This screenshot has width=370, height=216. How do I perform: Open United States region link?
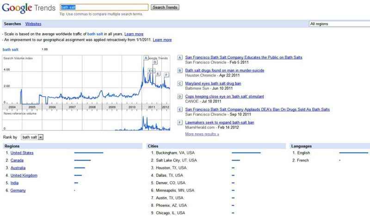[x=22, y=153]
